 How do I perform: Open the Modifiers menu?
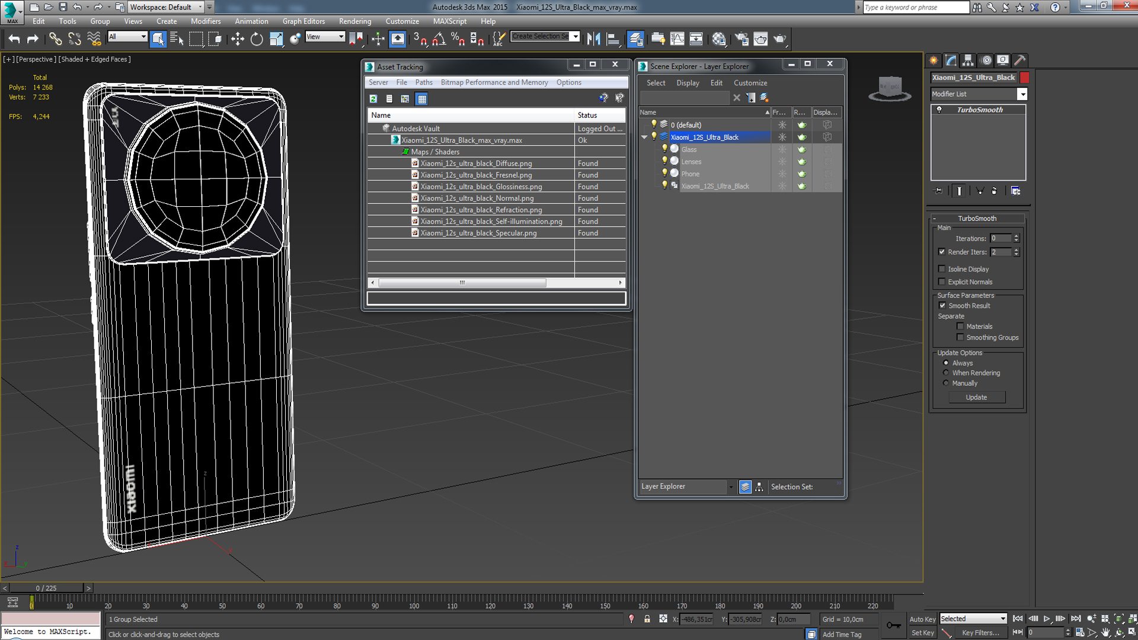click(x=205, y=21)
